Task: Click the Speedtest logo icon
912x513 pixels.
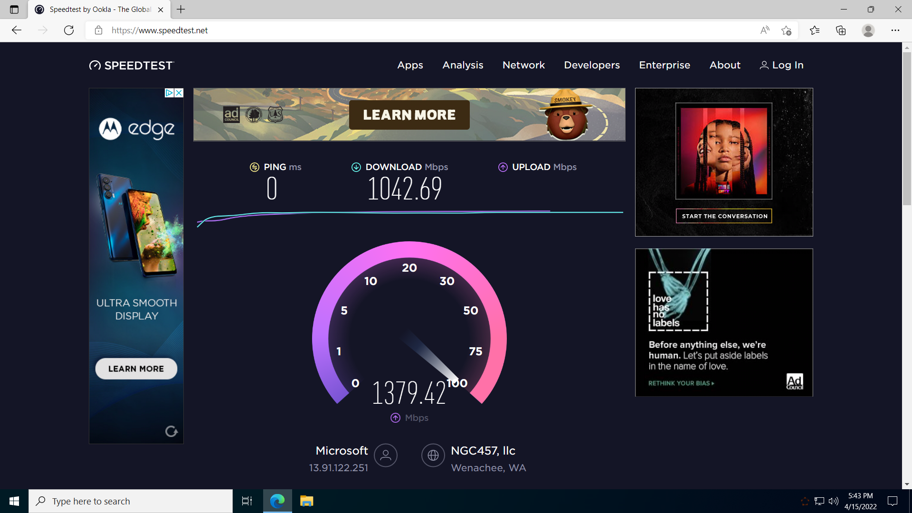Action: pyautogui.click(x=95, y=66)
